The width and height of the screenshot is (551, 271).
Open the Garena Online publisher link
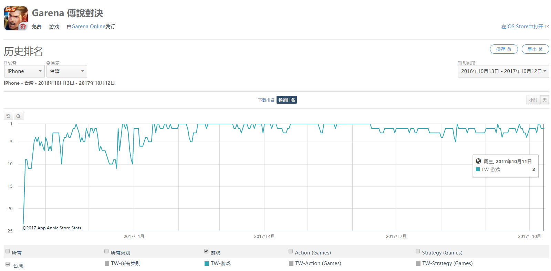[89, 27]
